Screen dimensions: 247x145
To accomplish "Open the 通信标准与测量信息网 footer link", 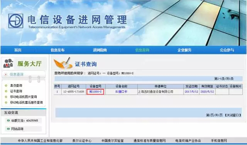I will tap(150, 140).
